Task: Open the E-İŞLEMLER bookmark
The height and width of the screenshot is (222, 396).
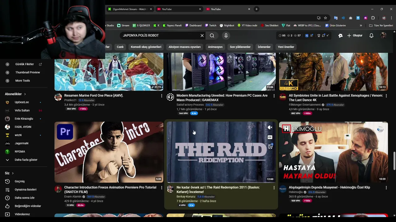Action: point(141,26)
